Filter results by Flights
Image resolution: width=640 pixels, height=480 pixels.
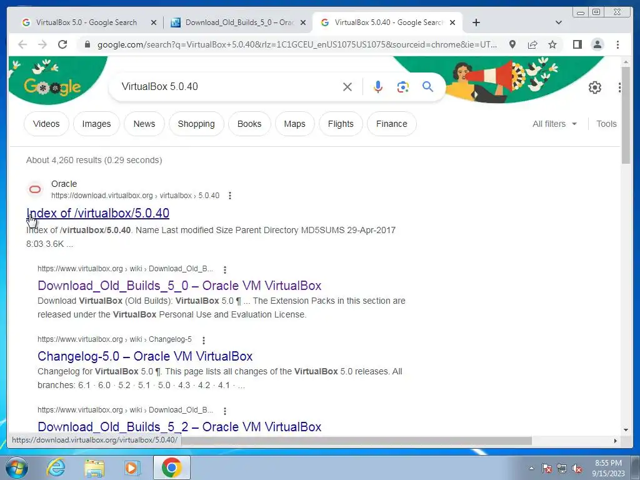point(341,124)
